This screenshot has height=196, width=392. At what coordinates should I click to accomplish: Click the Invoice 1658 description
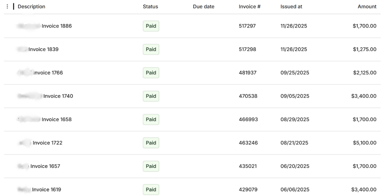[x=57, y=120]
